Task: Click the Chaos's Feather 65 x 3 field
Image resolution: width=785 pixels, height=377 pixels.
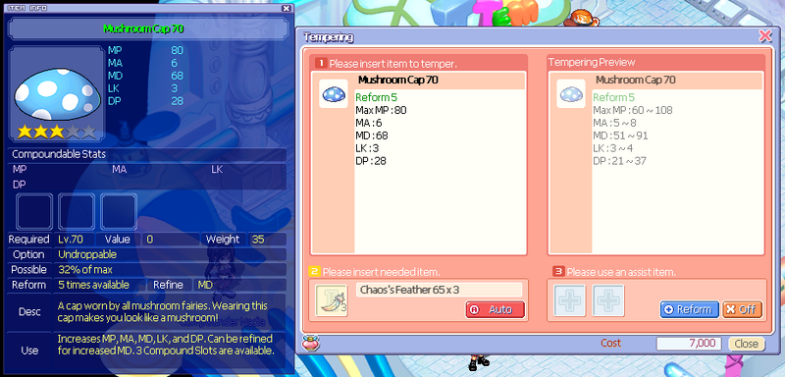Action: pos(439,290)
